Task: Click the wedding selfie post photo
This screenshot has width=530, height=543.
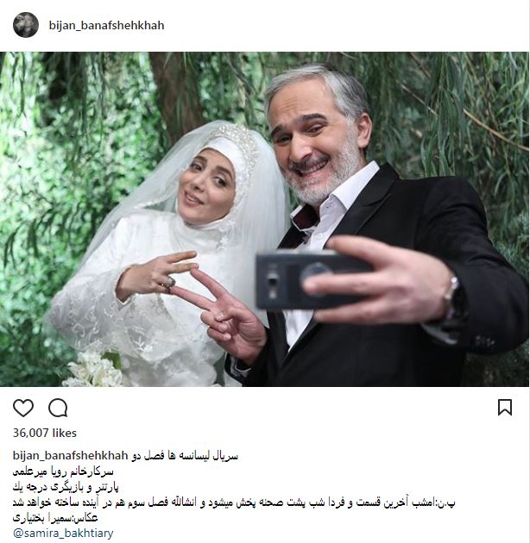Action: pyautogui.click(x=265, y=219)
